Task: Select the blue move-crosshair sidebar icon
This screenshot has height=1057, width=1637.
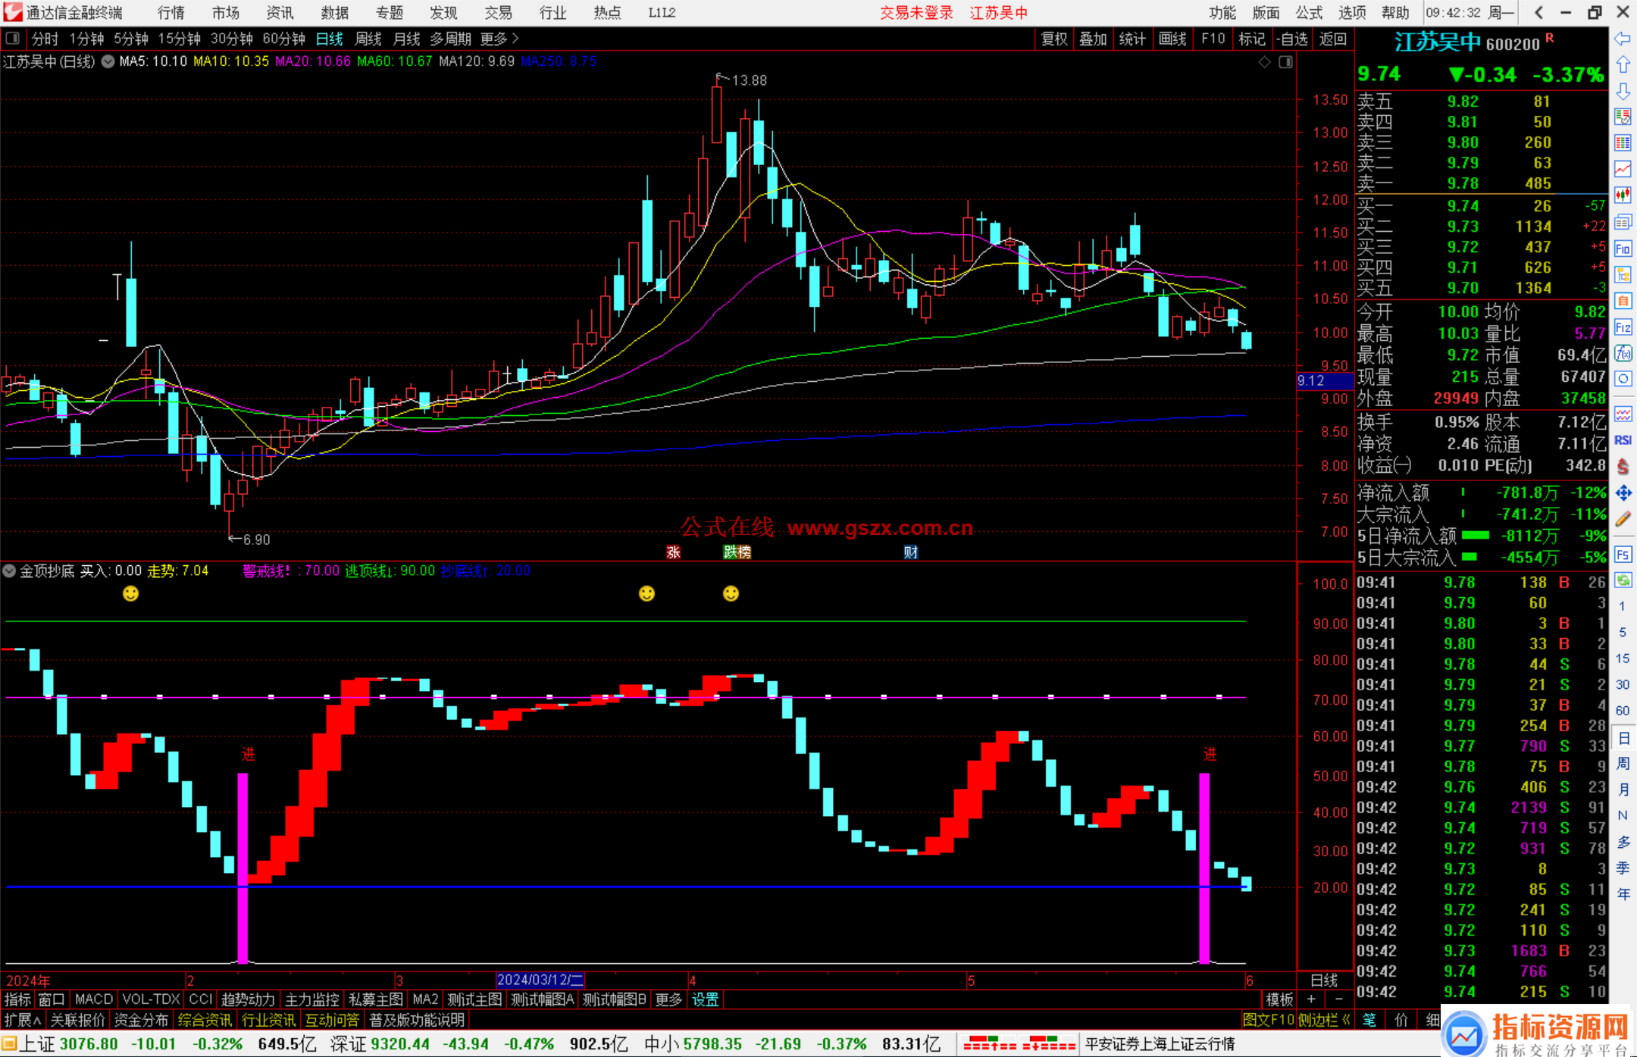Action: click(1623, 493)
